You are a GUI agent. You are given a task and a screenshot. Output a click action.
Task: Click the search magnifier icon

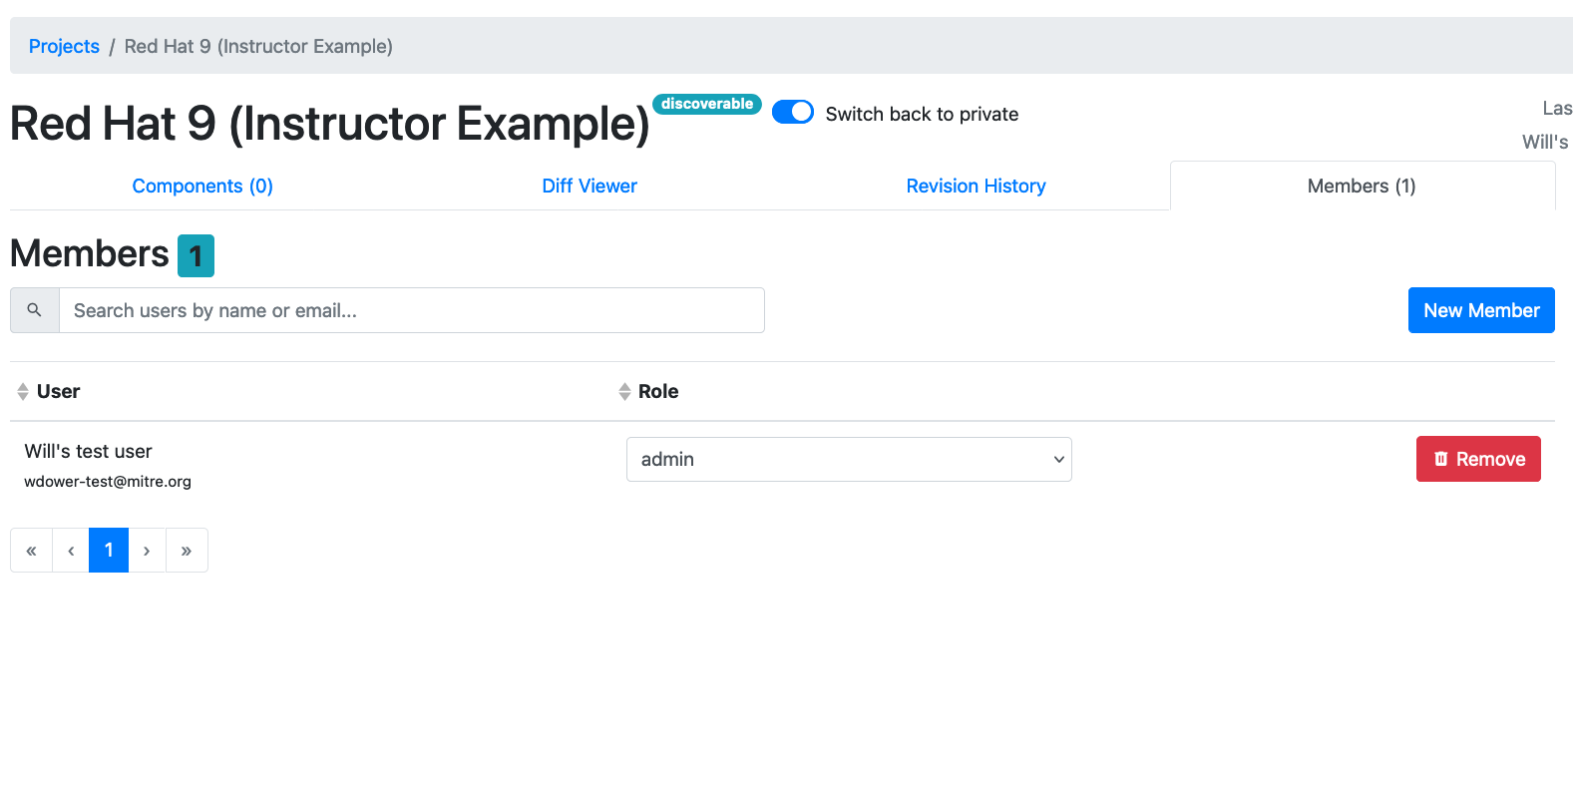pos(35,310)
